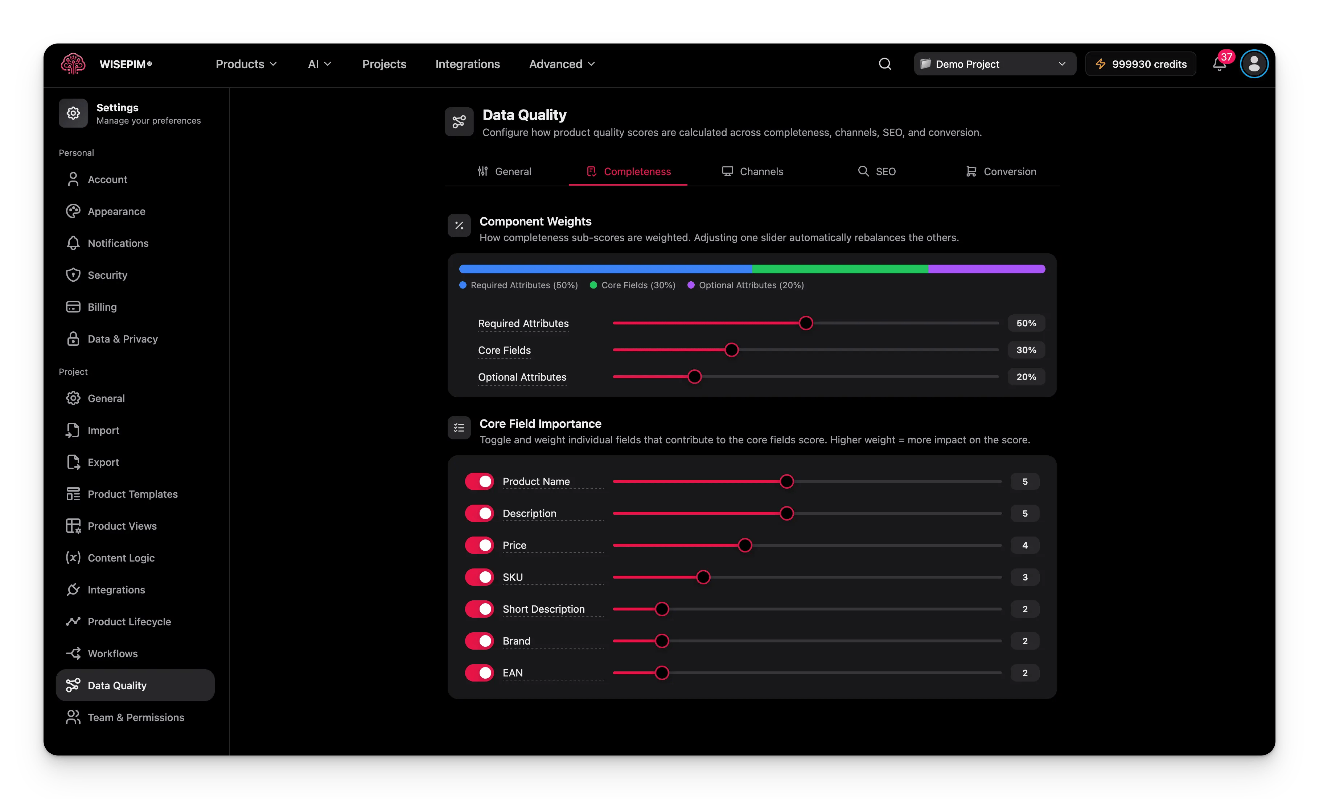Viewport: 1319px width, 799px height.
Task: Click the SKU importance slider handle
Action: 703,577
